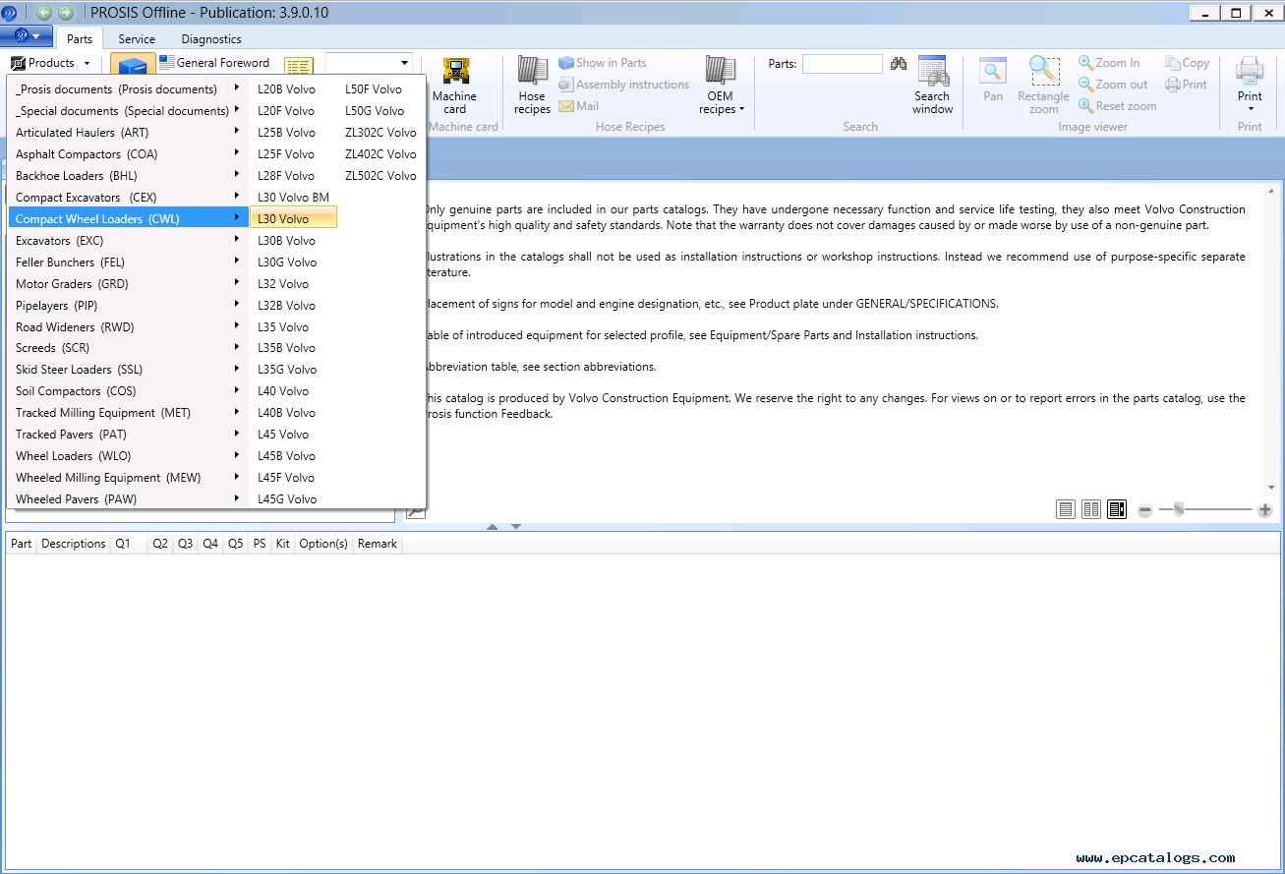
Task: Open Pipelayers (PIP) submenu
Action: click(x=128, y=306)
